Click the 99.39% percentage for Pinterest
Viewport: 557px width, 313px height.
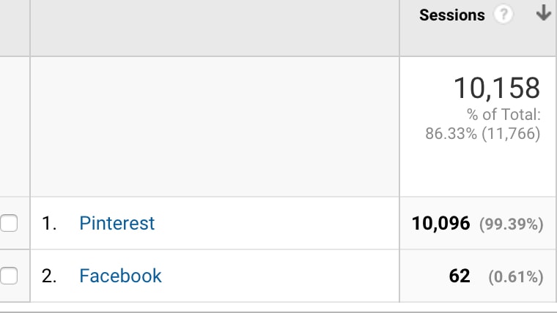(511, 224)
